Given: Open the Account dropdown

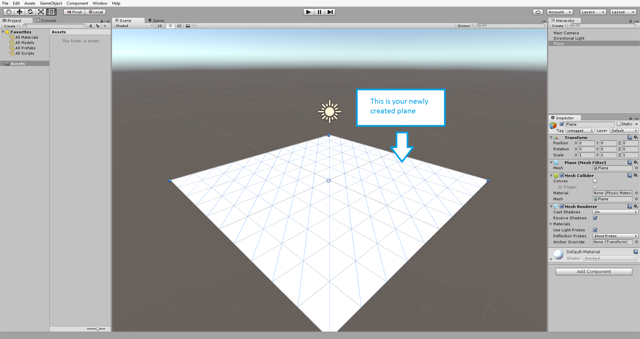Looking at the screenshot, I should click(560, 12).
